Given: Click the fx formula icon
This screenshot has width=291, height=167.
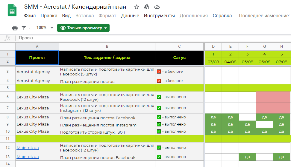Looking at the screenshot, I should [x=8, y=38].
